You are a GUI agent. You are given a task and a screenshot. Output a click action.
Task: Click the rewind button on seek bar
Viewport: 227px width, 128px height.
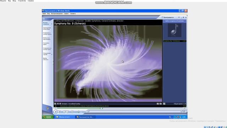pyautogui.click(x=56, y=108)
